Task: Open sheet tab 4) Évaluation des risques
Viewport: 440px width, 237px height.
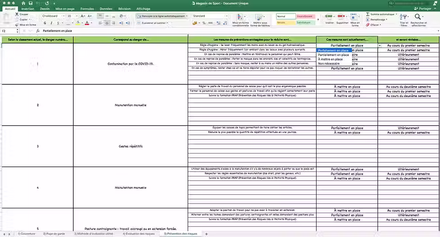Action: point(139,234)
